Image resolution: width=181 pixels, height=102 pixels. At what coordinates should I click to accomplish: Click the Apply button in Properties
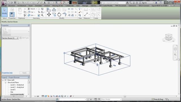tap(24, 73)
